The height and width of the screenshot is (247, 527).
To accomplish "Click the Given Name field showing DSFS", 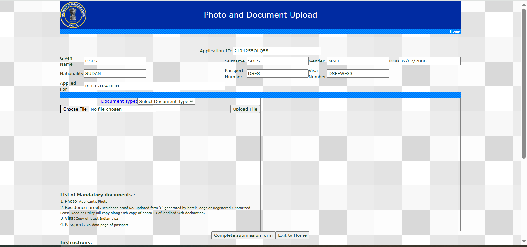I will pyautogui.click(x=115, y=61).
